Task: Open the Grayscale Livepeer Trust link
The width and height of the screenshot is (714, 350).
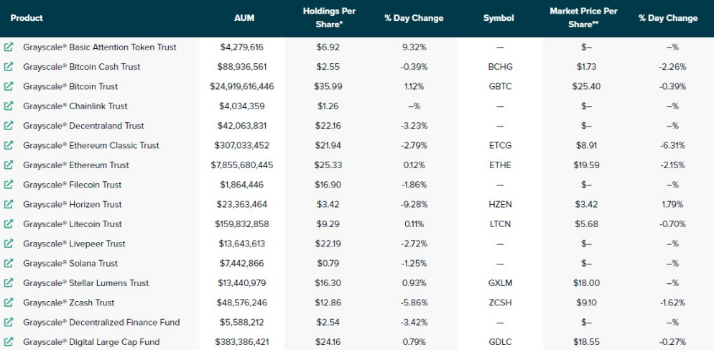Action: click(x=74, y=244)
